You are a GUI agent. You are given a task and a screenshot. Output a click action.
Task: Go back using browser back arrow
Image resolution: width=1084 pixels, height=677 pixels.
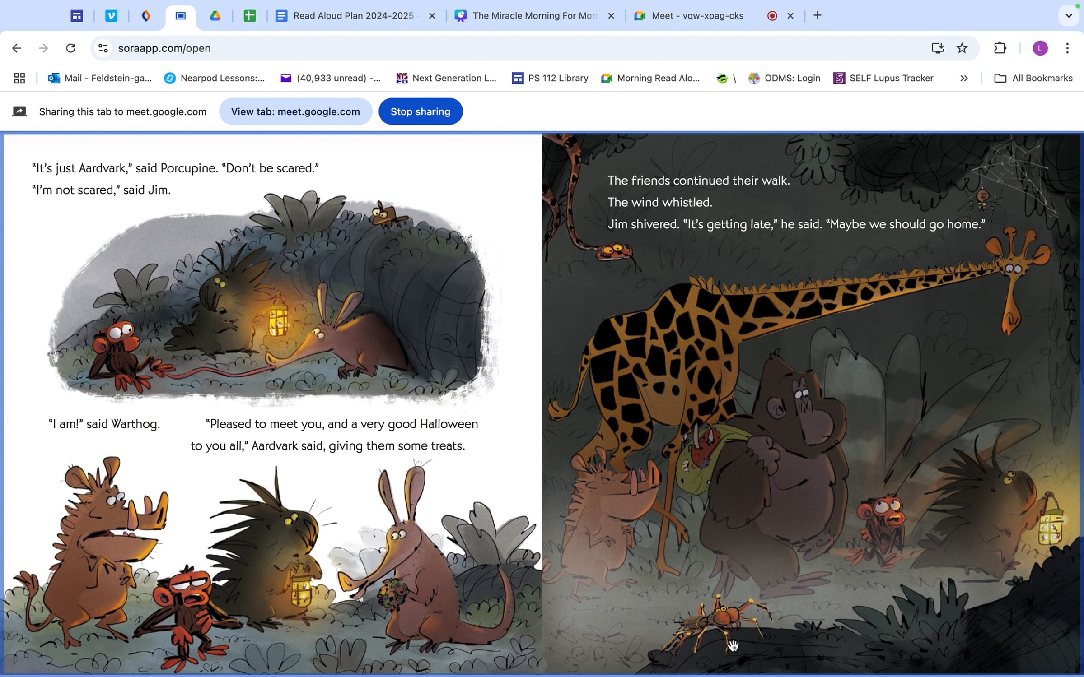click(x=17, y=48)
